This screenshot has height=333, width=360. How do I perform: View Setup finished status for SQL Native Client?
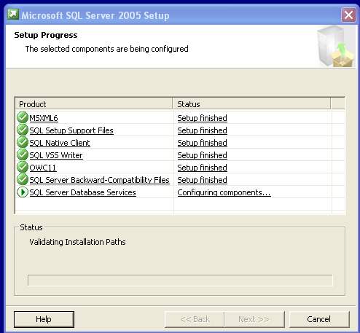point(202,143)
